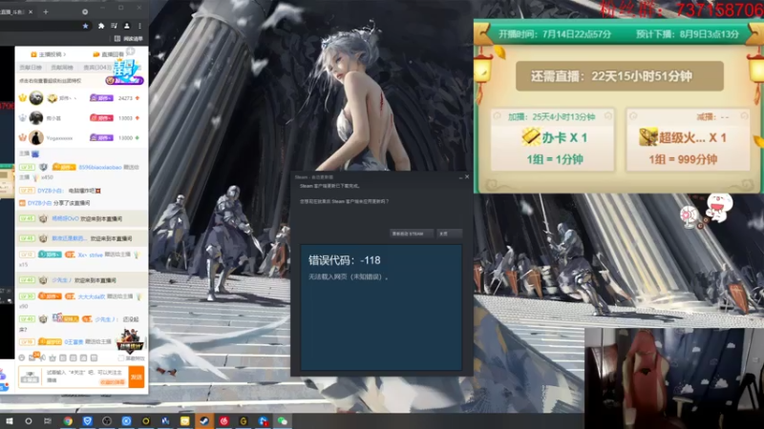Open the OBS Studio taskbar icon
This screenshot has width=764, height=429.
(107, 420)
